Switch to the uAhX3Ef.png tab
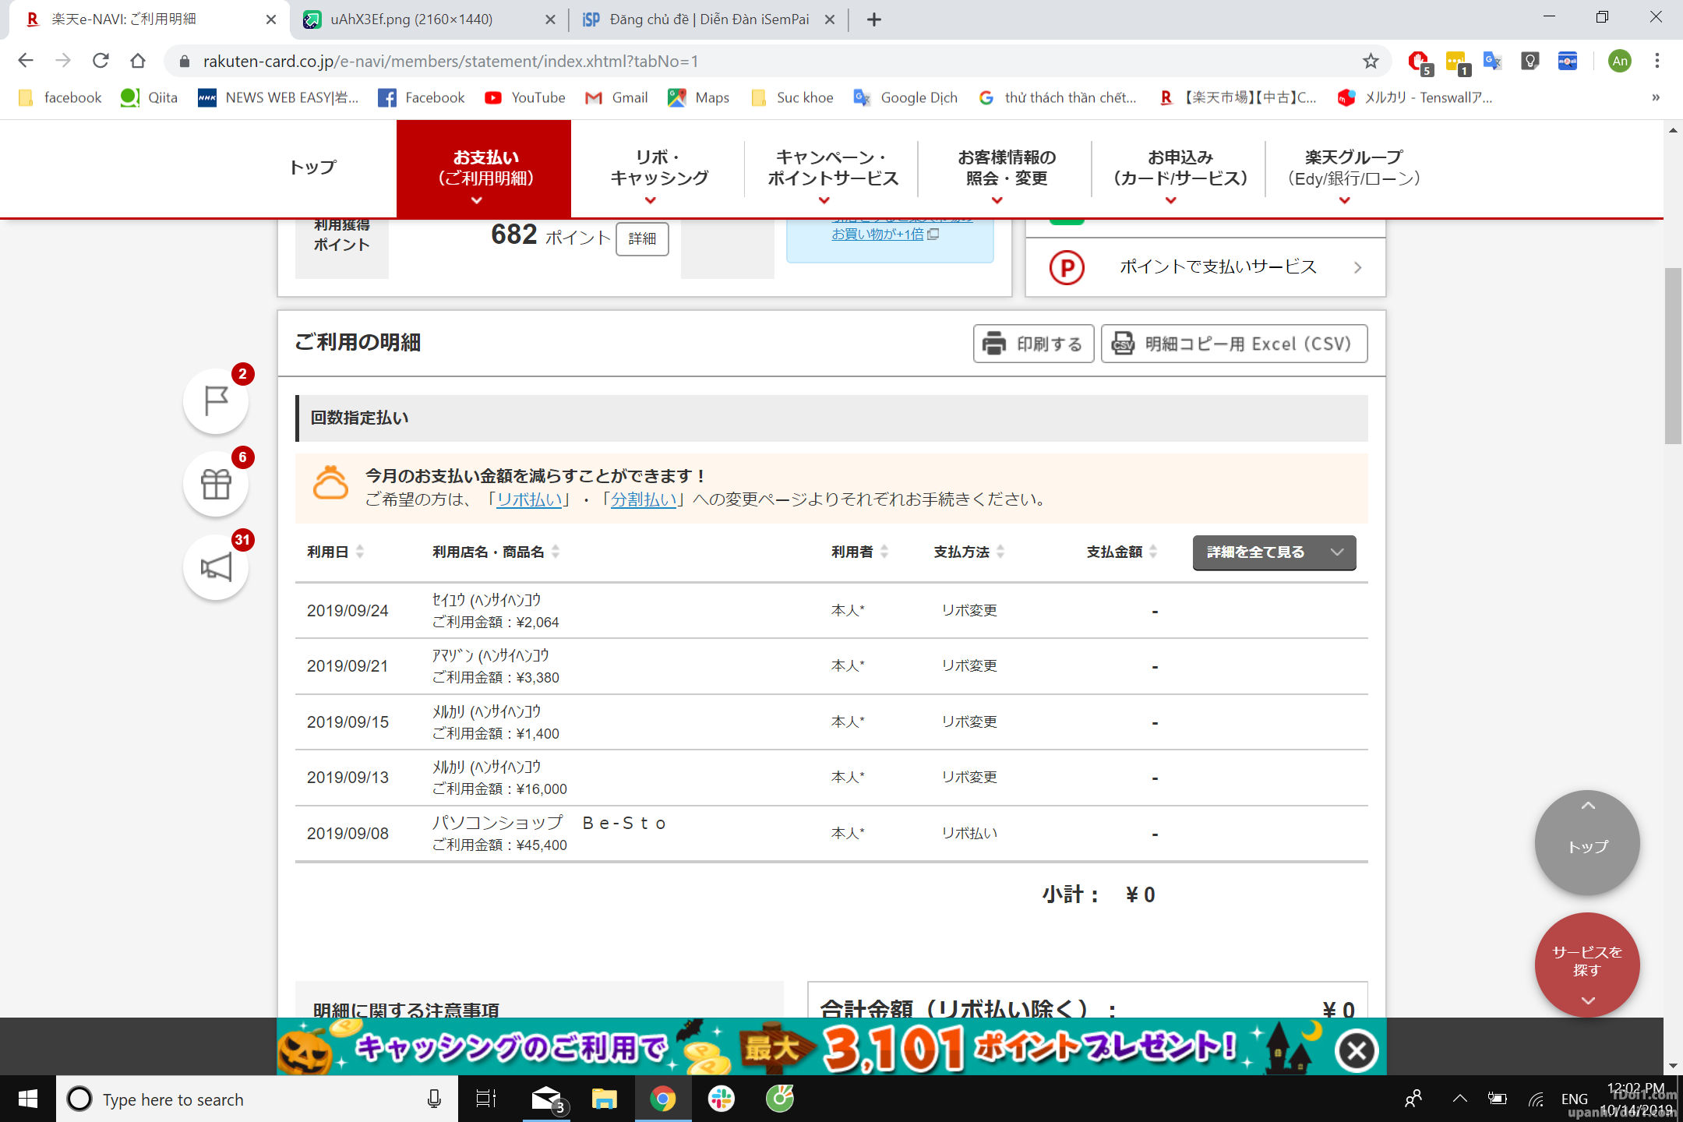The height and width of the screenshot is (1122, 1683). click(429, 19)
